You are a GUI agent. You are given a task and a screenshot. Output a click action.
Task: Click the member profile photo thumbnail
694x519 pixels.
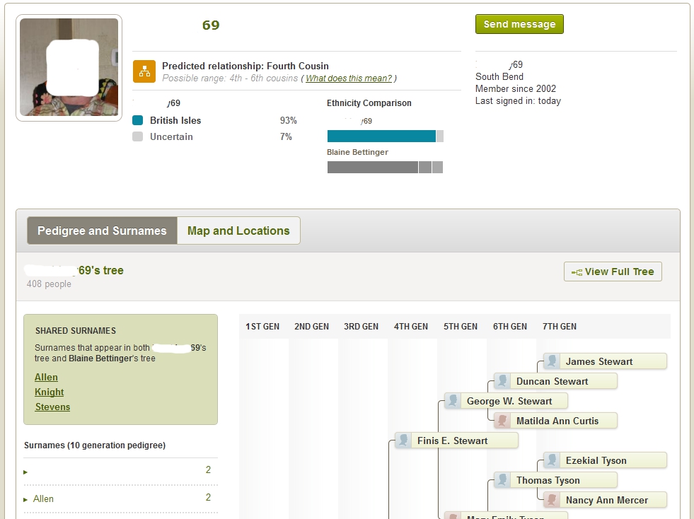pyautogui.click(x=69, y=68)
